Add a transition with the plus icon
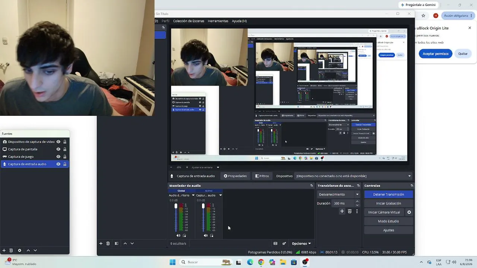This screenshot has height=268, width=477. pyautogui.click(x=342, y=211)
